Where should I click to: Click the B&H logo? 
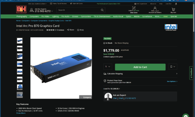click(x=21, y=9)
